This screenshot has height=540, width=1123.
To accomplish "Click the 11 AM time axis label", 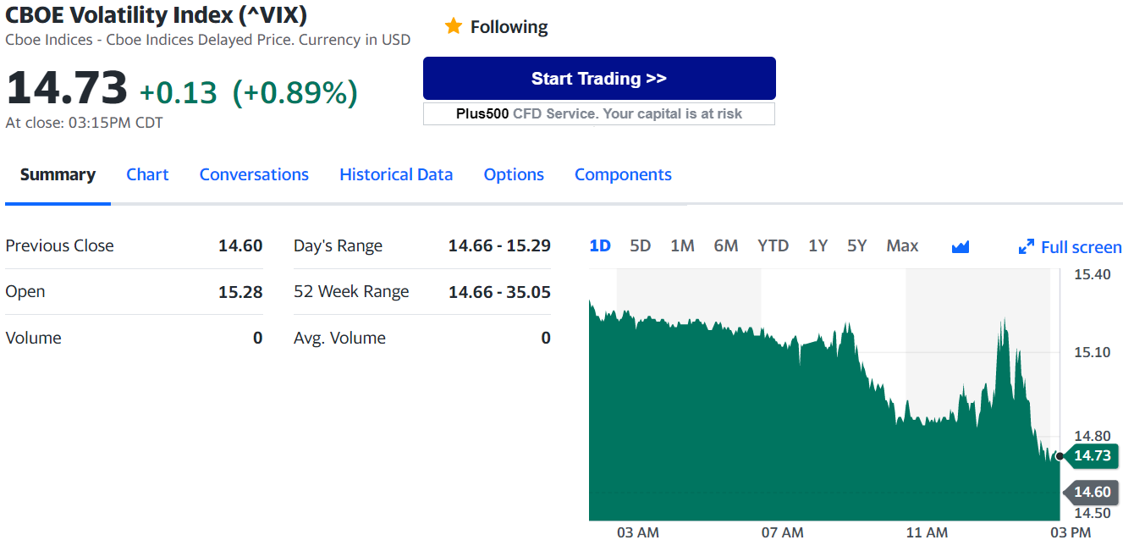I will pos(927,532).
